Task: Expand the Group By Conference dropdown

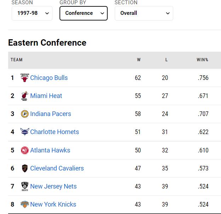Action: point(84,13)
